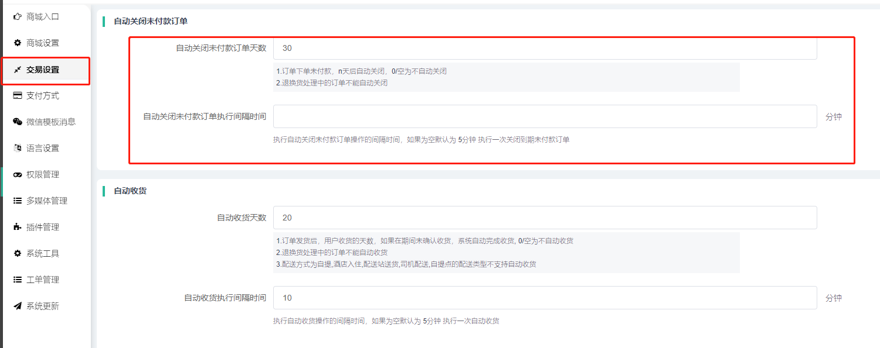Click the label 自动收货执行间隔时间
Screen dimensions: 880x348
point(225,298)
